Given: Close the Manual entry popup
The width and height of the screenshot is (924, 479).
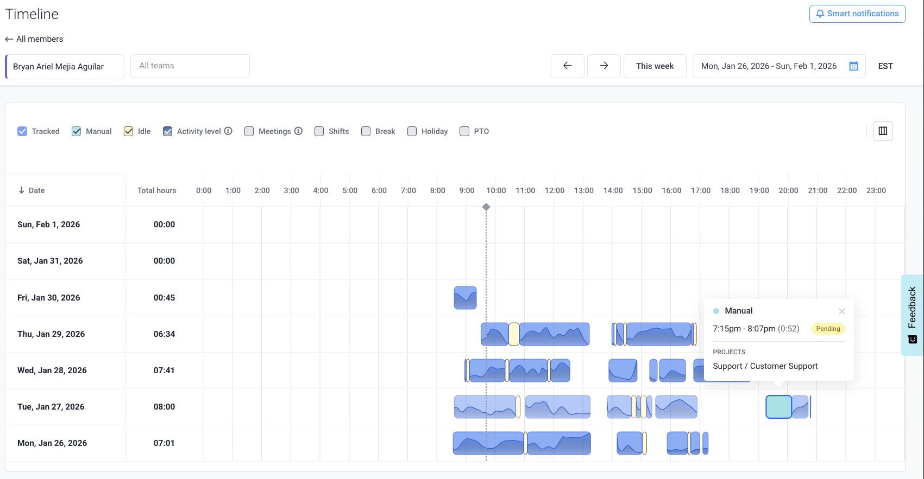Looking at the screenshot, I should 841,311.
